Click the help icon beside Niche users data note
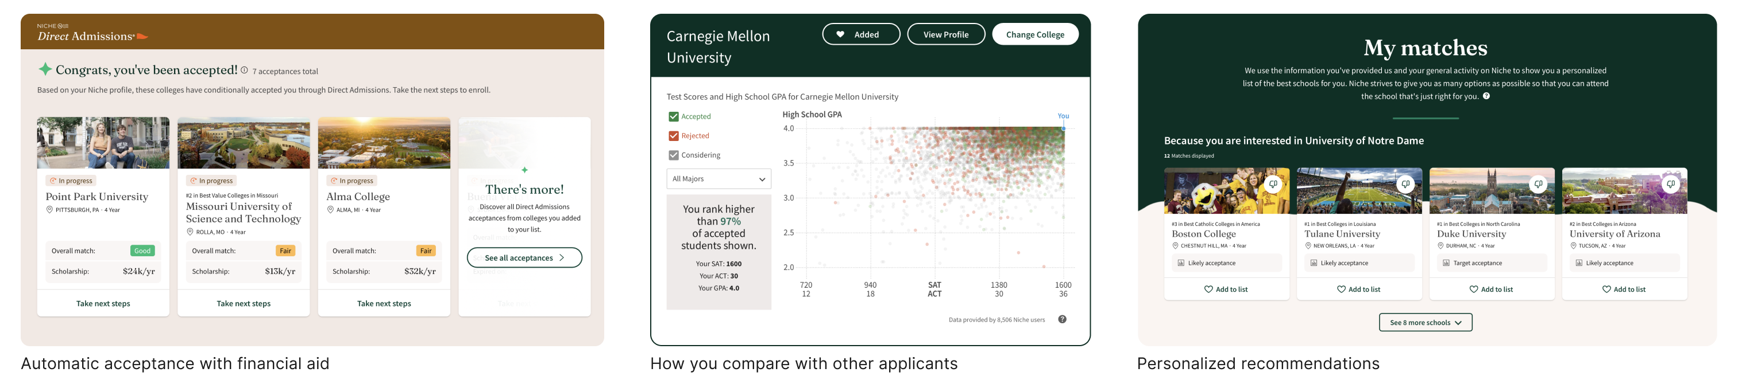 click(1062, 319)
